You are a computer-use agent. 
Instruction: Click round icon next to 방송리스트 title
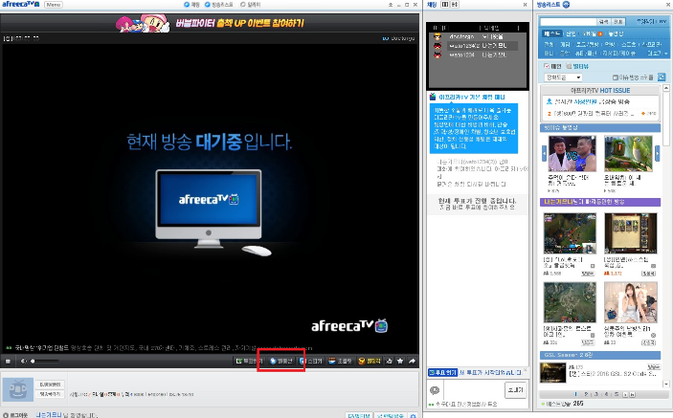[x=566, y=4]
